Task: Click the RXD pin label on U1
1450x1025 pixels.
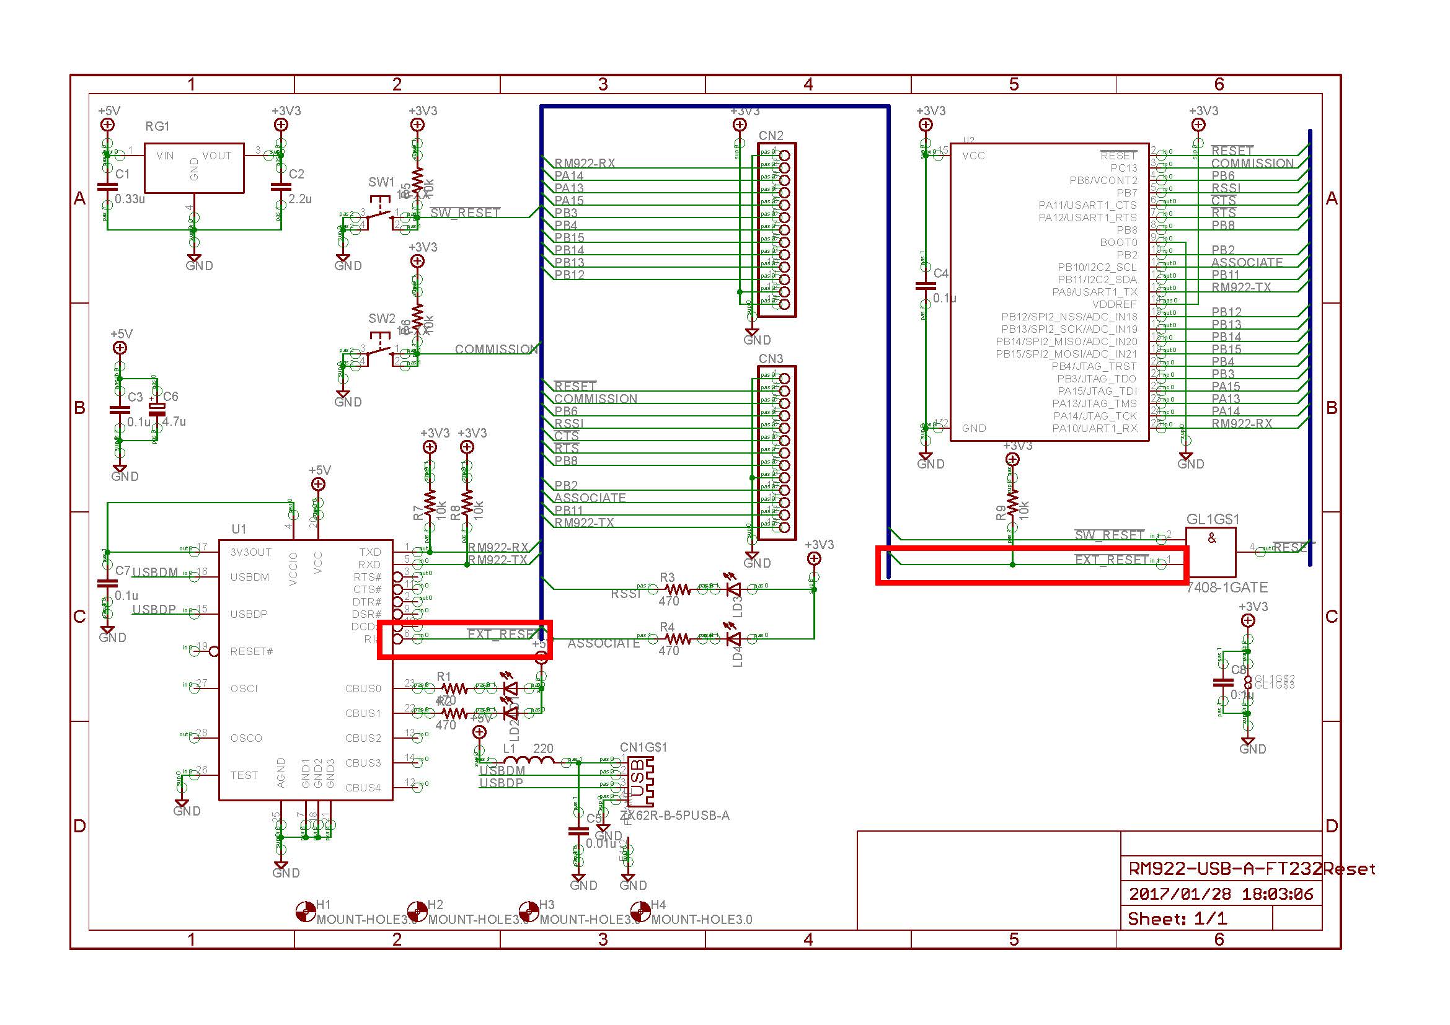Action: click(369, 565)
